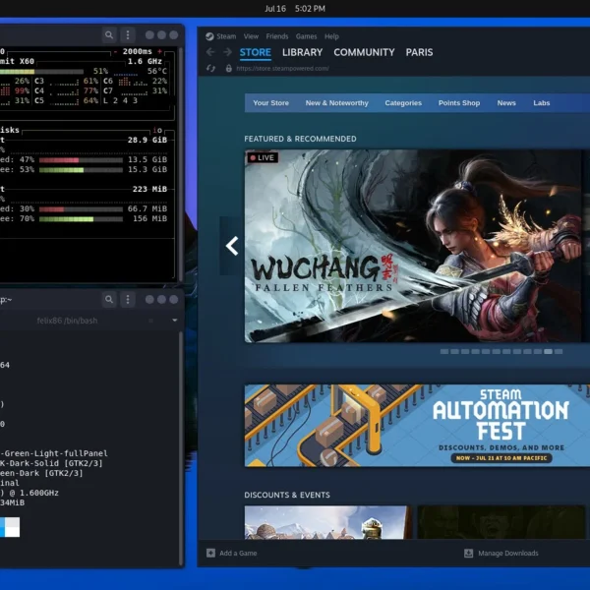Click the red plus next to 2000ms
The height and width of the screenshot is (590, 590).
coord(160,51)
